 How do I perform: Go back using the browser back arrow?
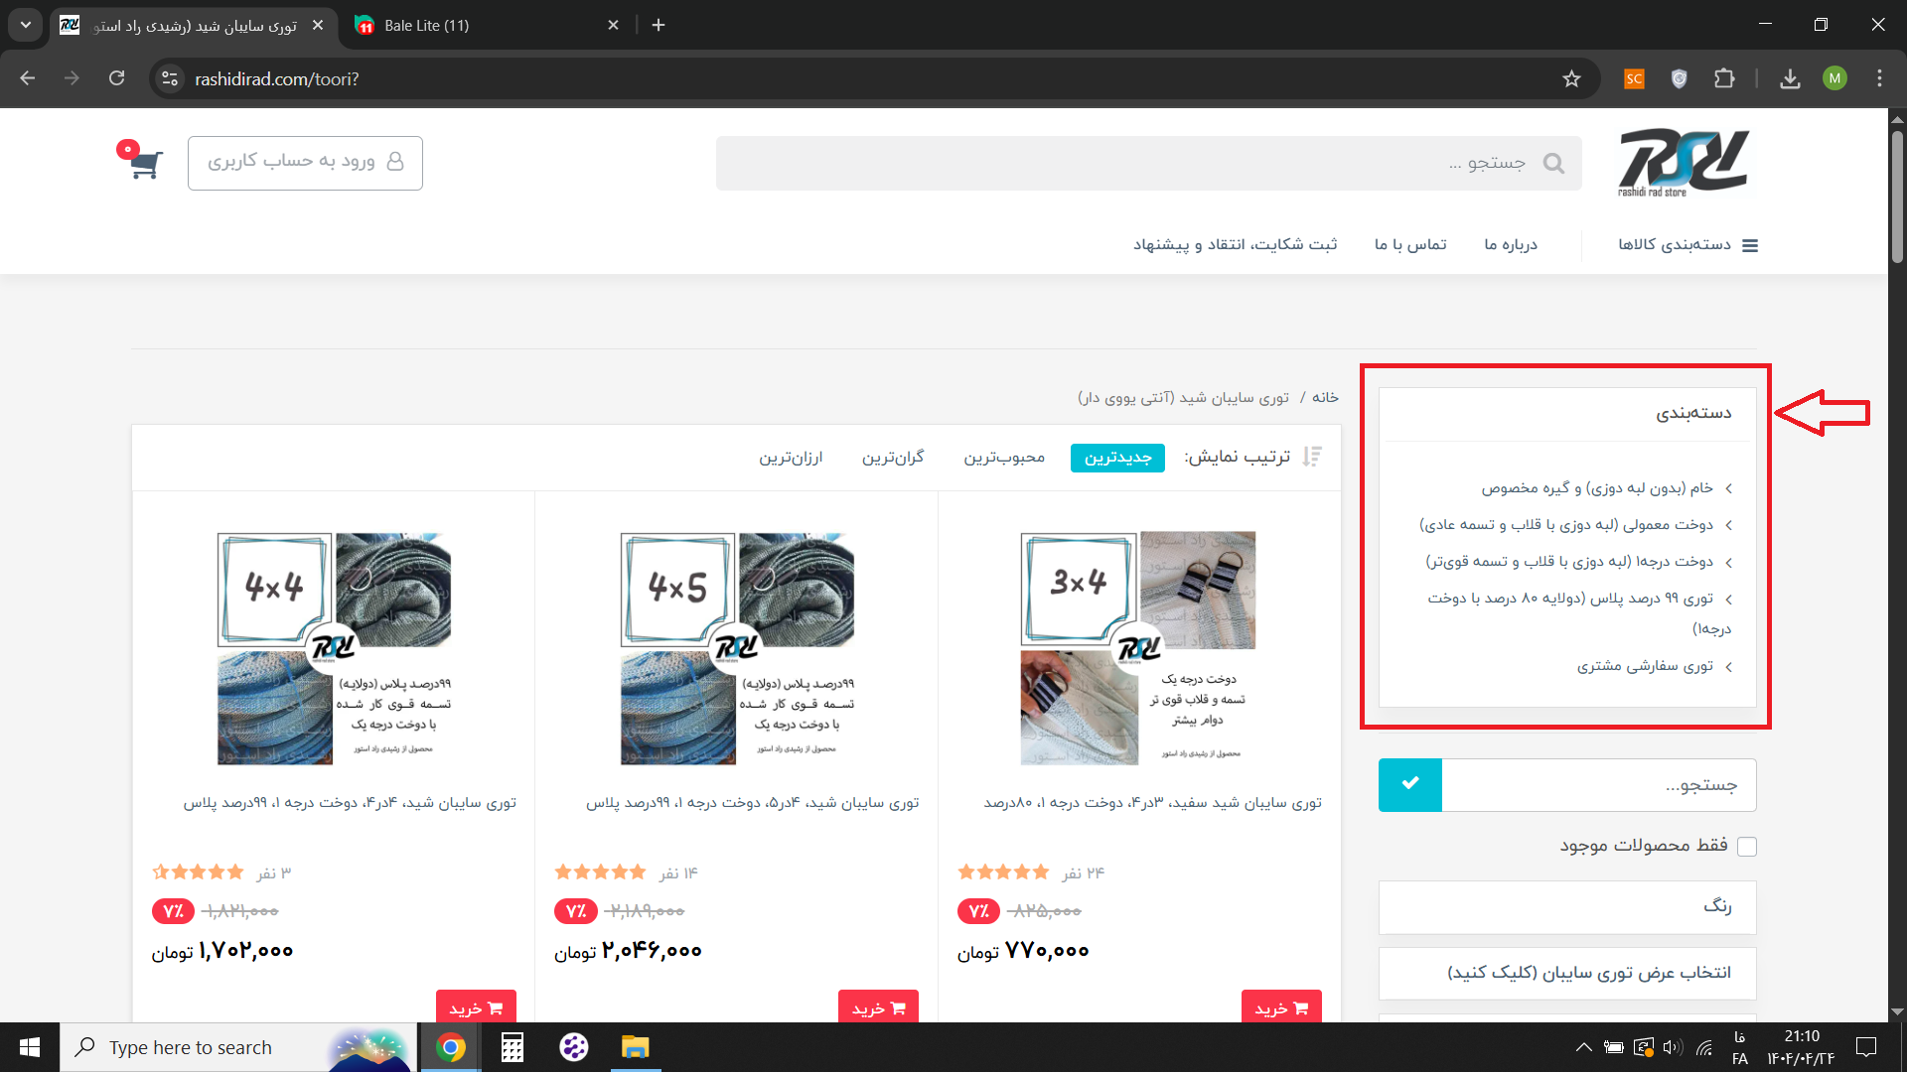tap(28, 78)
